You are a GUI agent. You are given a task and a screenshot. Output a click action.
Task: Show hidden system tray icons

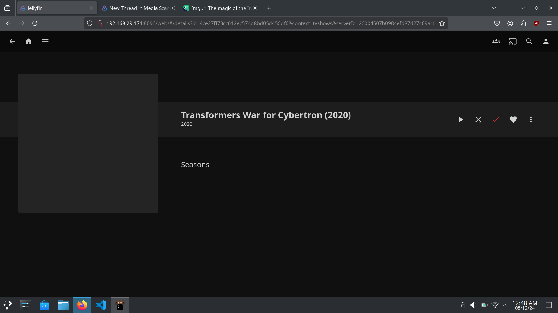[x=505, y=305]
